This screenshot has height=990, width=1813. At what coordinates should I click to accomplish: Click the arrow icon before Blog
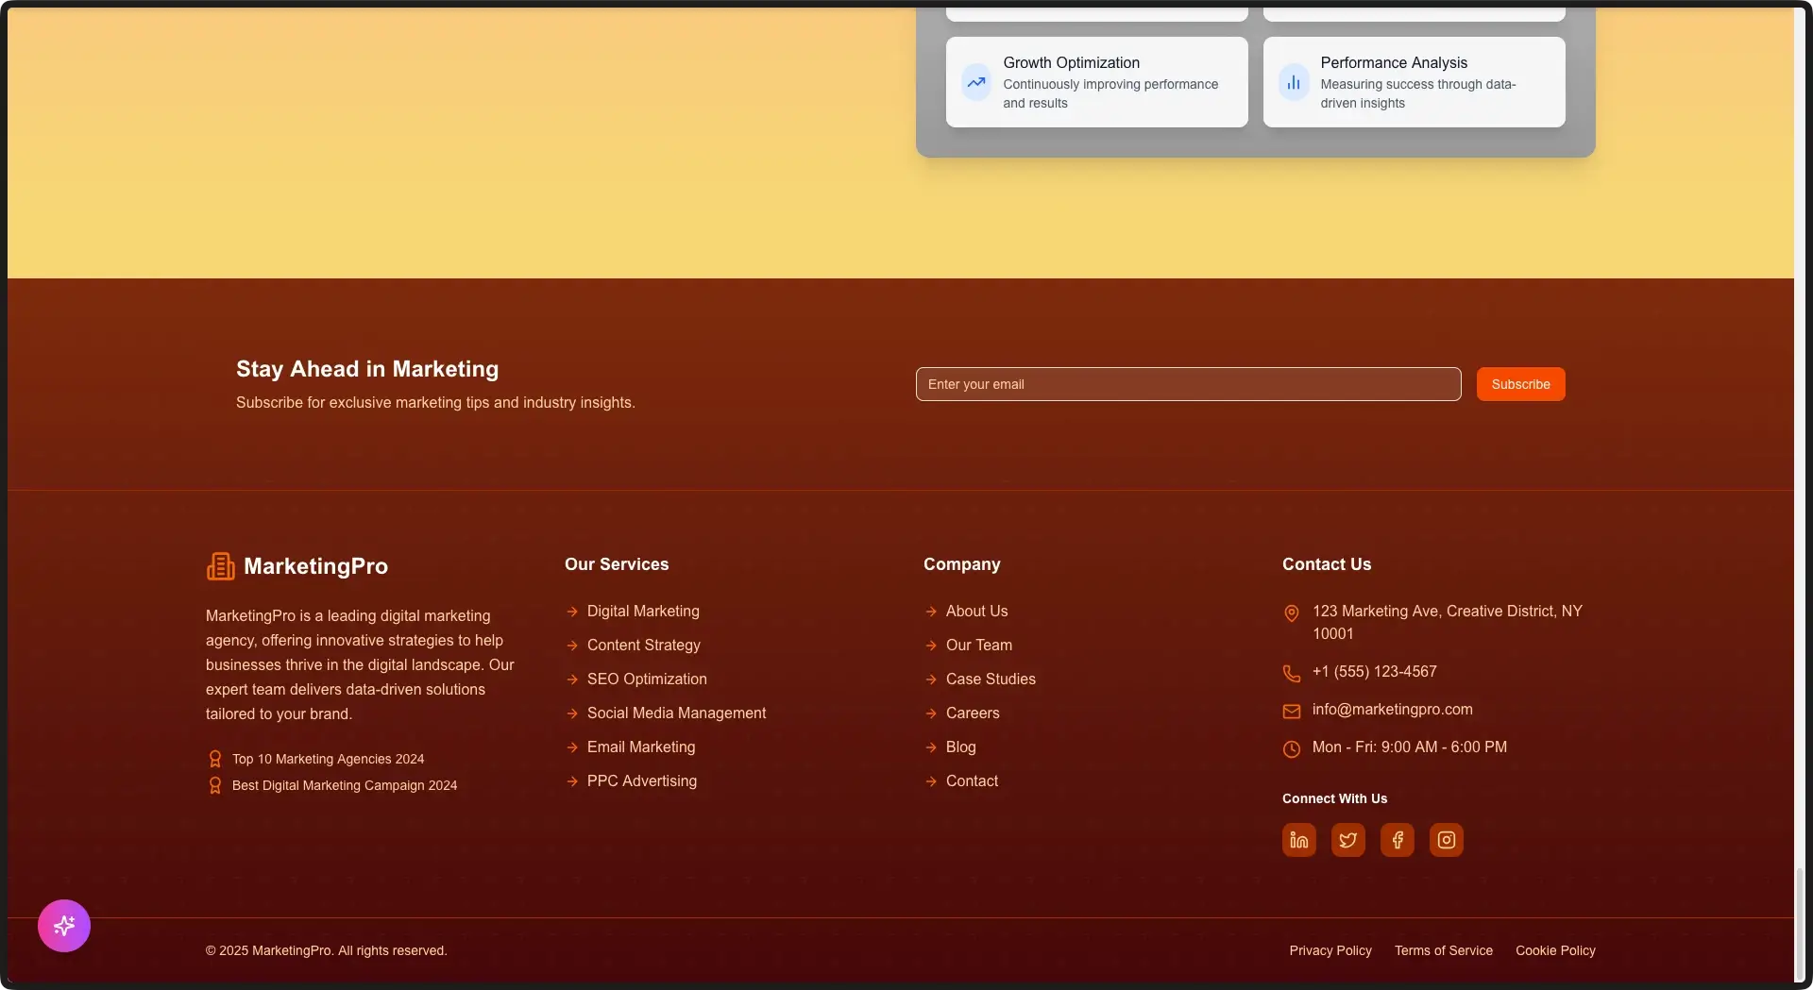(931, 747)
